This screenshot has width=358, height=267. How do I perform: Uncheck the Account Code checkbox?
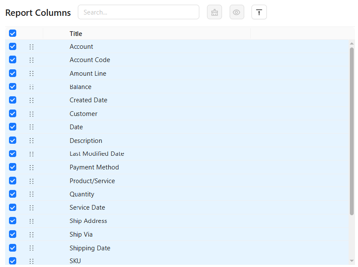(12, 59)
